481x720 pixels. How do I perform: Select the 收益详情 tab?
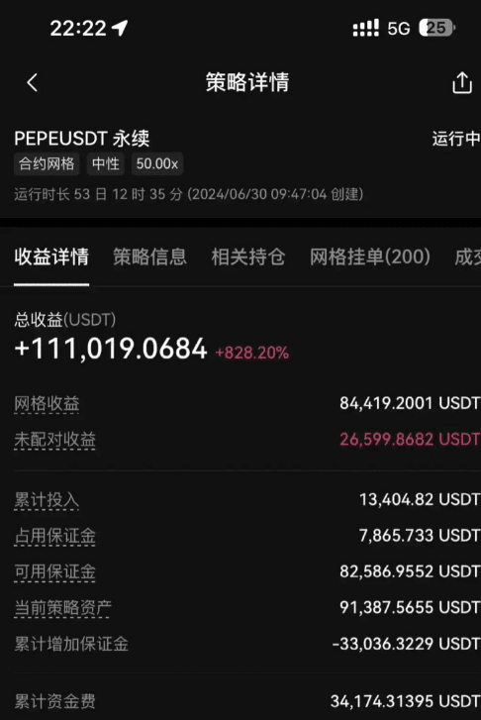(51, 257)
